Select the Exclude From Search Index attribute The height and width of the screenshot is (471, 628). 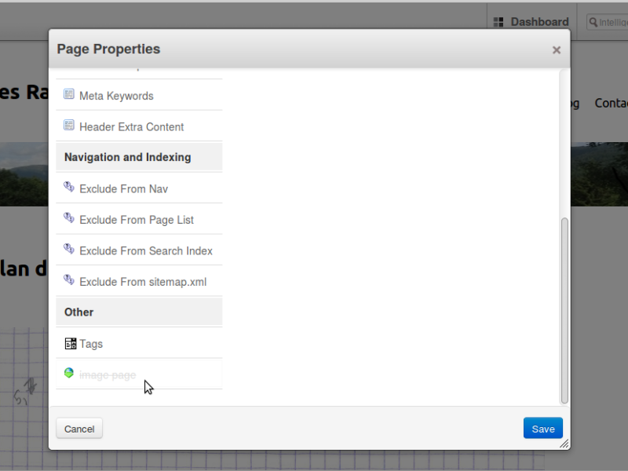coord(140,250)
